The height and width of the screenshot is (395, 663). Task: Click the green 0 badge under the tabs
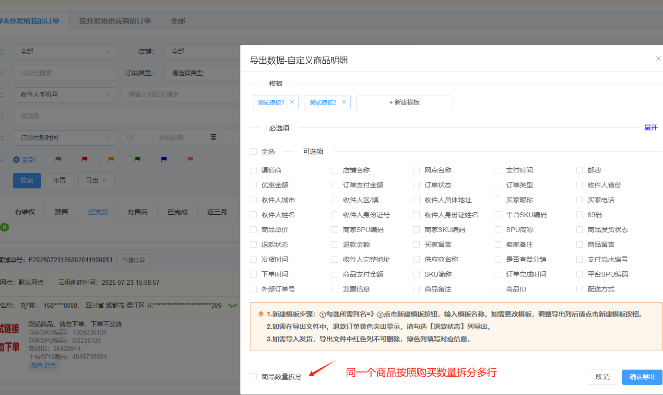(x=4, y=227)
